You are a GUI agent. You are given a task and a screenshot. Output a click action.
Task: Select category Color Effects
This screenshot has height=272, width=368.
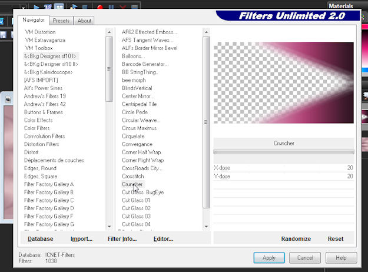pyautogui.click(x=38, y=120)
